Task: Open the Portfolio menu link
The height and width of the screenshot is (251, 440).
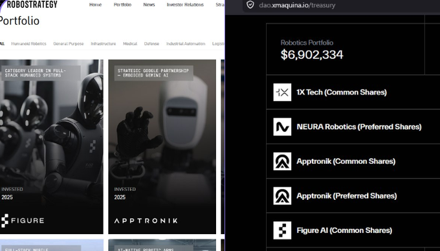Action: click(122, 5)
